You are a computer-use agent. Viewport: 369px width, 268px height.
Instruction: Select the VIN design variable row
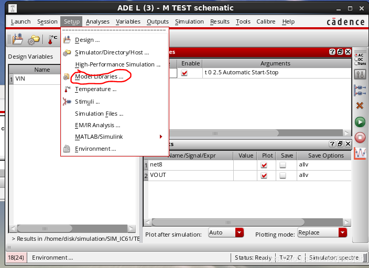pos(35,79)
